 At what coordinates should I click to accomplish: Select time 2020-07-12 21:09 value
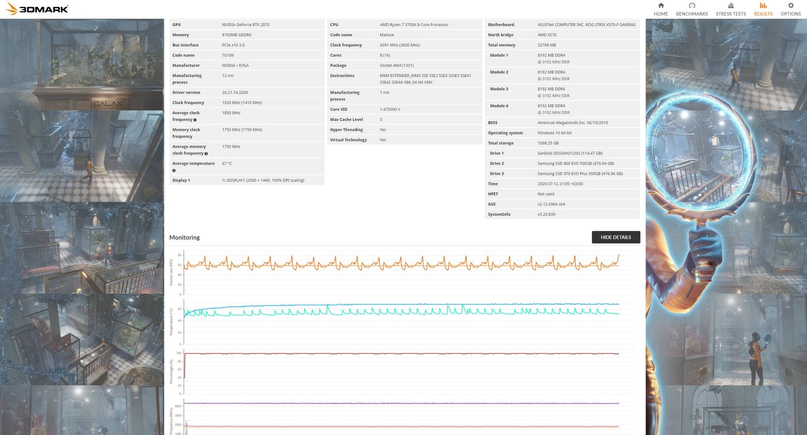point(560,184)
